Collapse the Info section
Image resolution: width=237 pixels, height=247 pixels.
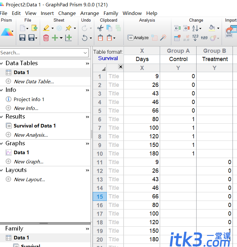click(2, 90)
